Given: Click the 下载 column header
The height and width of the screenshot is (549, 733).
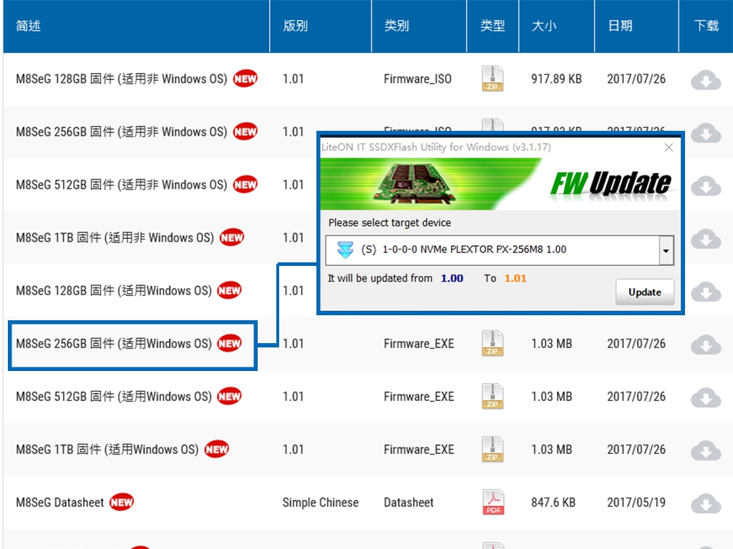Looking at the screenshot, I should 707,26.
